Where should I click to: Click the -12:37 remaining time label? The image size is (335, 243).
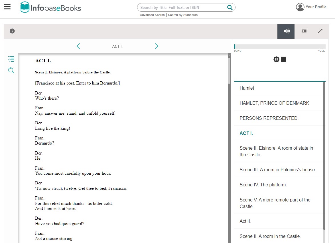point(321,51)
